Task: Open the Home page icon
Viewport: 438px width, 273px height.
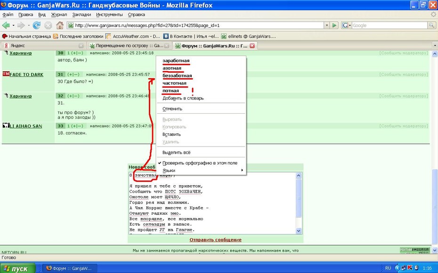Action: tap(60, 25)
